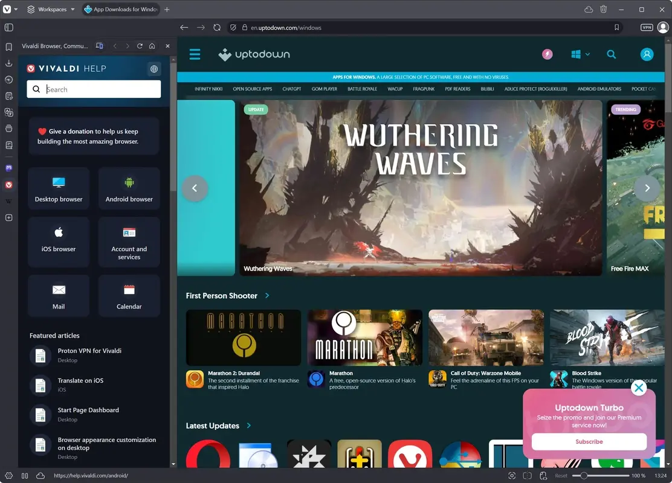
Task: Open the Downloads panel in the sidebar
Action: click(8, 64)
